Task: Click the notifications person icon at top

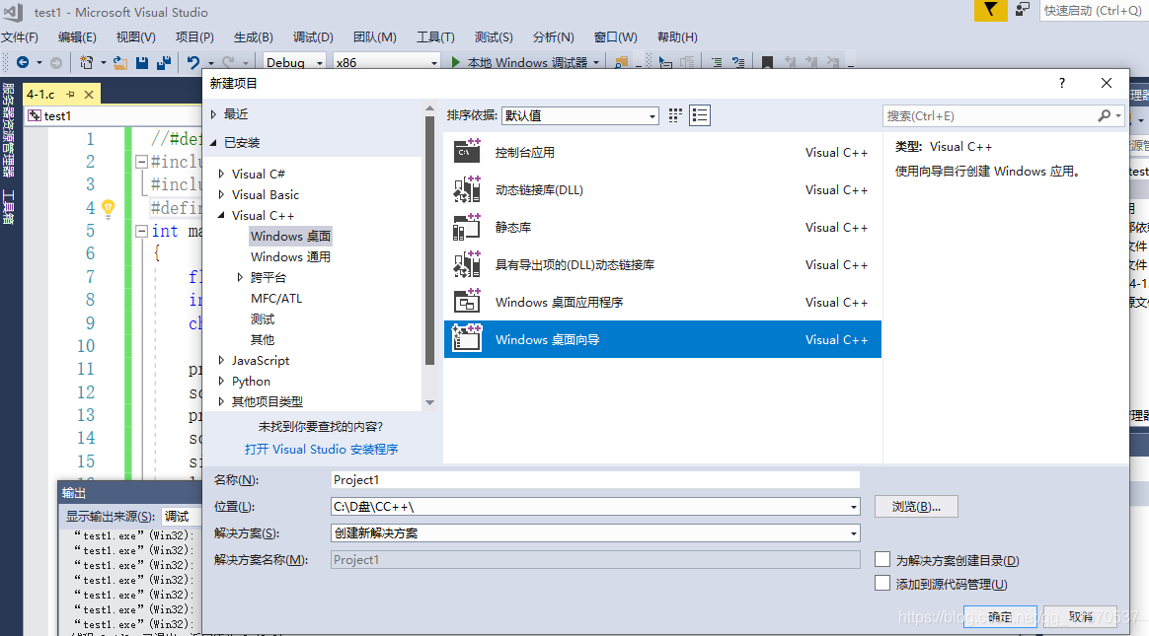Action: [1023, 10]
